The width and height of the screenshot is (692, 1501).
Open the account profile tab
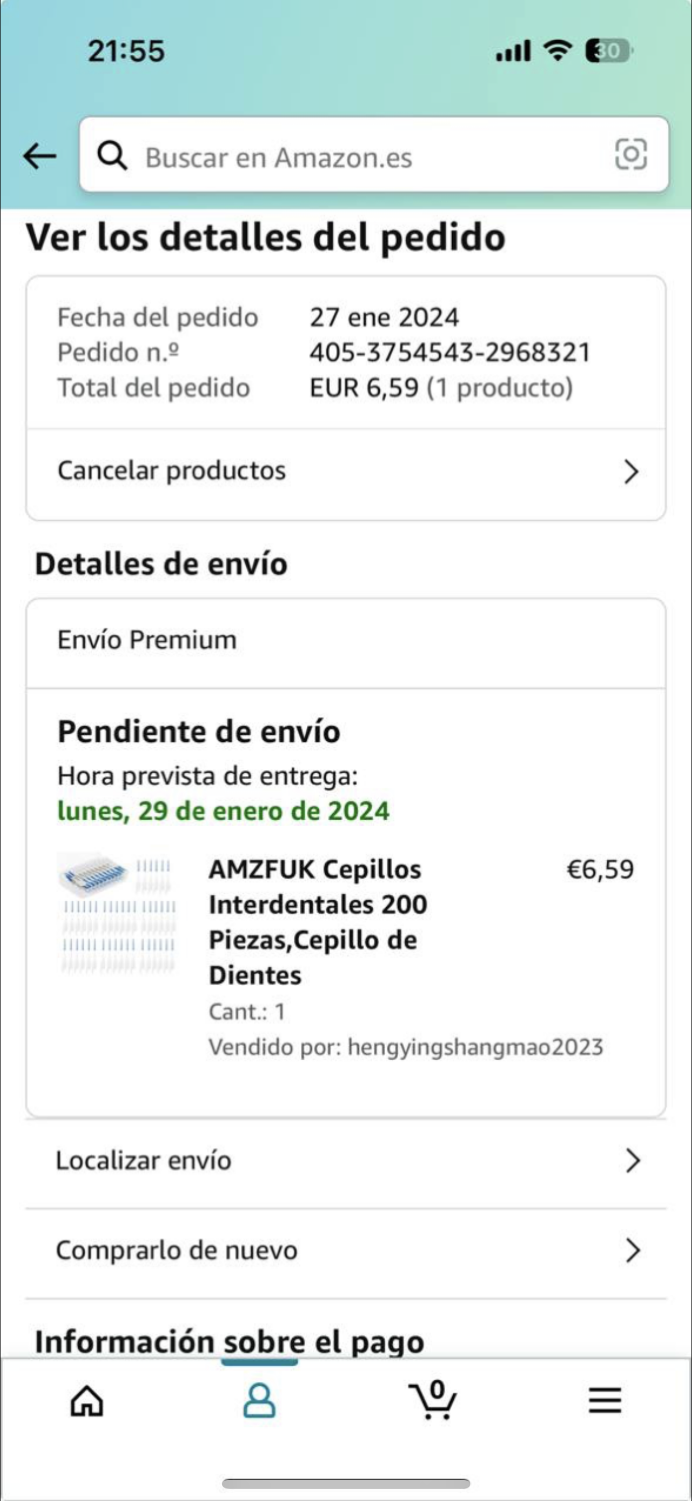[x=259, y=1400]
